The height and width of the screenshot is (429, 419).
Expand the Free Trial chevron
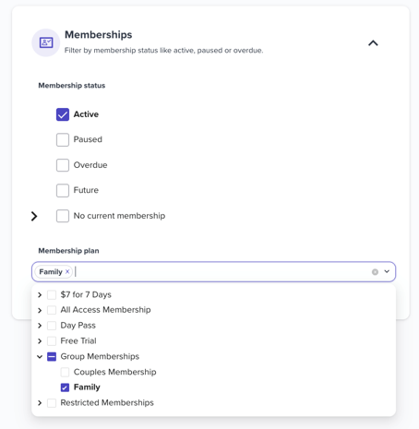pyautogui.click(x=40, y=341)
